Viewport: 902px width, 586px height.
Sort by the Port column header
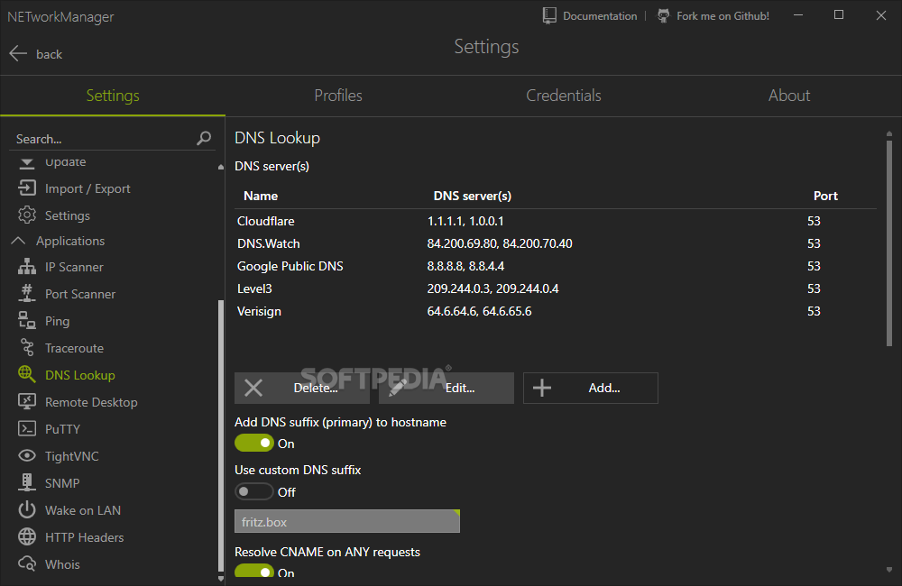pyautogui.click(x=825, y=196)
